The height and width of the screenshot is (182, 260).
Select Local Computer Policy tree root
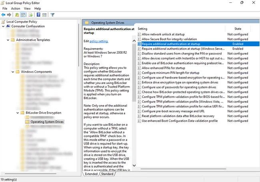(x=22, y=22)
